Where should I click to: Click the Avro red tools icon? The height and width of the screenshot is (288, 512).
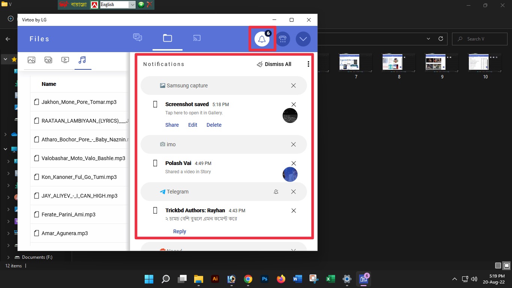pyautogui.click(x=150, y=4)
